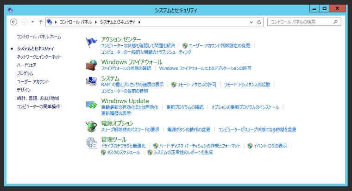
Task: Click the back navigation arrow button
Action: pos(14,22)
